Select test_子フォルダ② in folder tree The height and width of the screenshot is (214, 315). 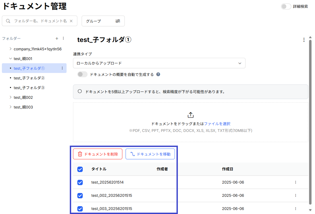click(x=29, y=78)
